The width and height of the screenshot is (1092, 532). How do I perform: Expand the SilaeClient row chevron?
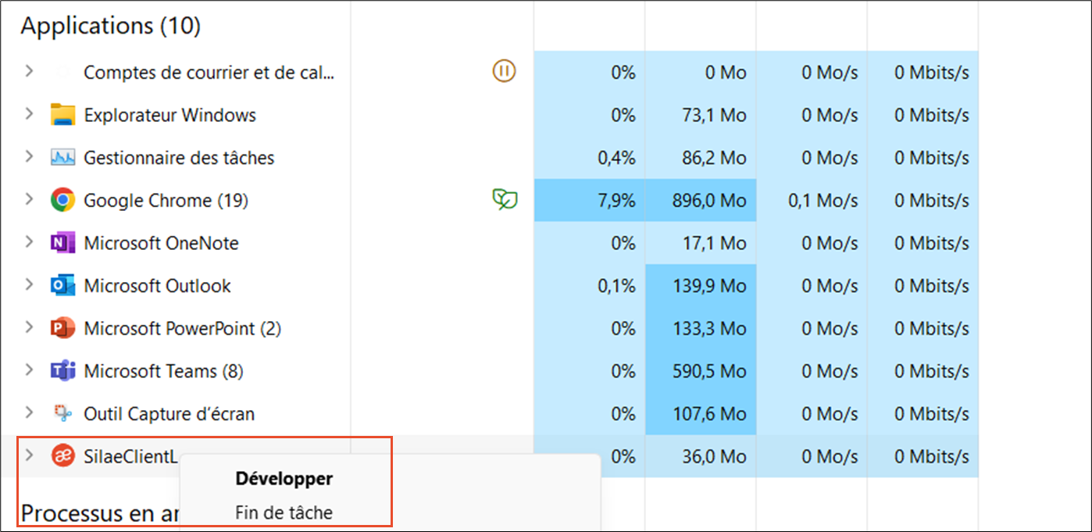tap(29, 455)
